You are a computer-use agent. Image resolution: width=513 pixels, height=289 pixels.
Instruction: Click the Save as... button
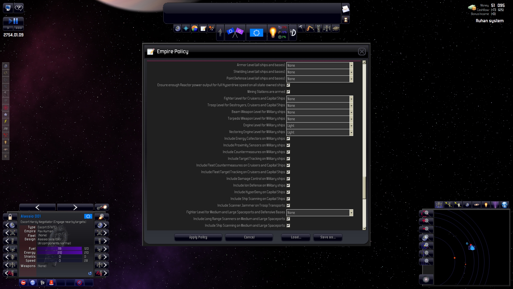click(328, 237)
